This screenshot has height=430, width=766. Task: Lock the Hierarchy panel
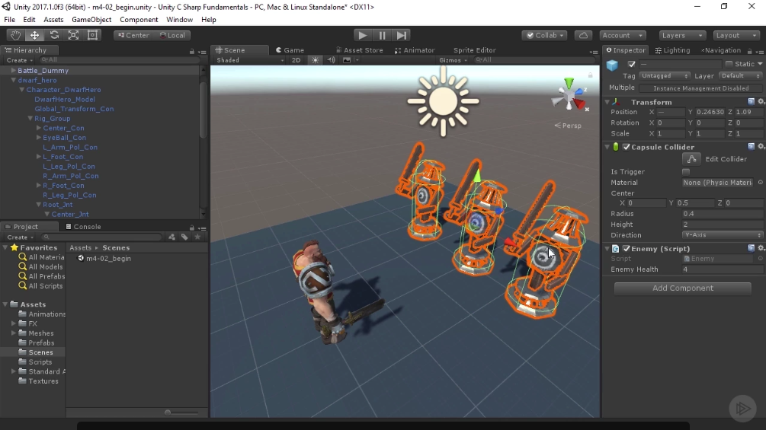point(191,51)
